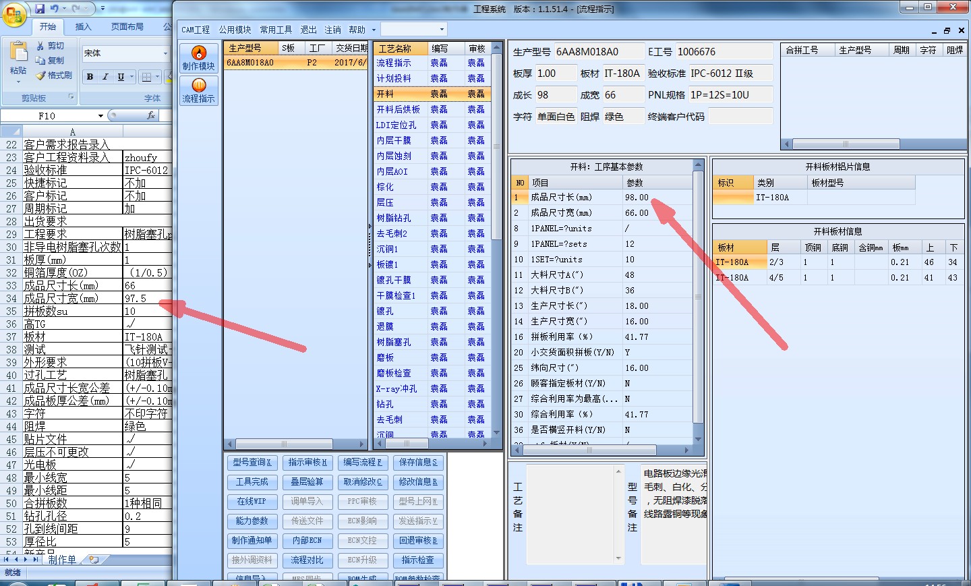This screenshot has width=971, height=586.
Task: Select the 流程指示 process row
Action: coord(432,63)
